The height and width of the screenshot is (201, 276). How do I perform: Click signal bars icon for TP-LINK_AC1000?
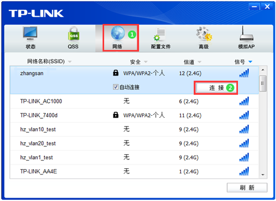coord(244,101)
